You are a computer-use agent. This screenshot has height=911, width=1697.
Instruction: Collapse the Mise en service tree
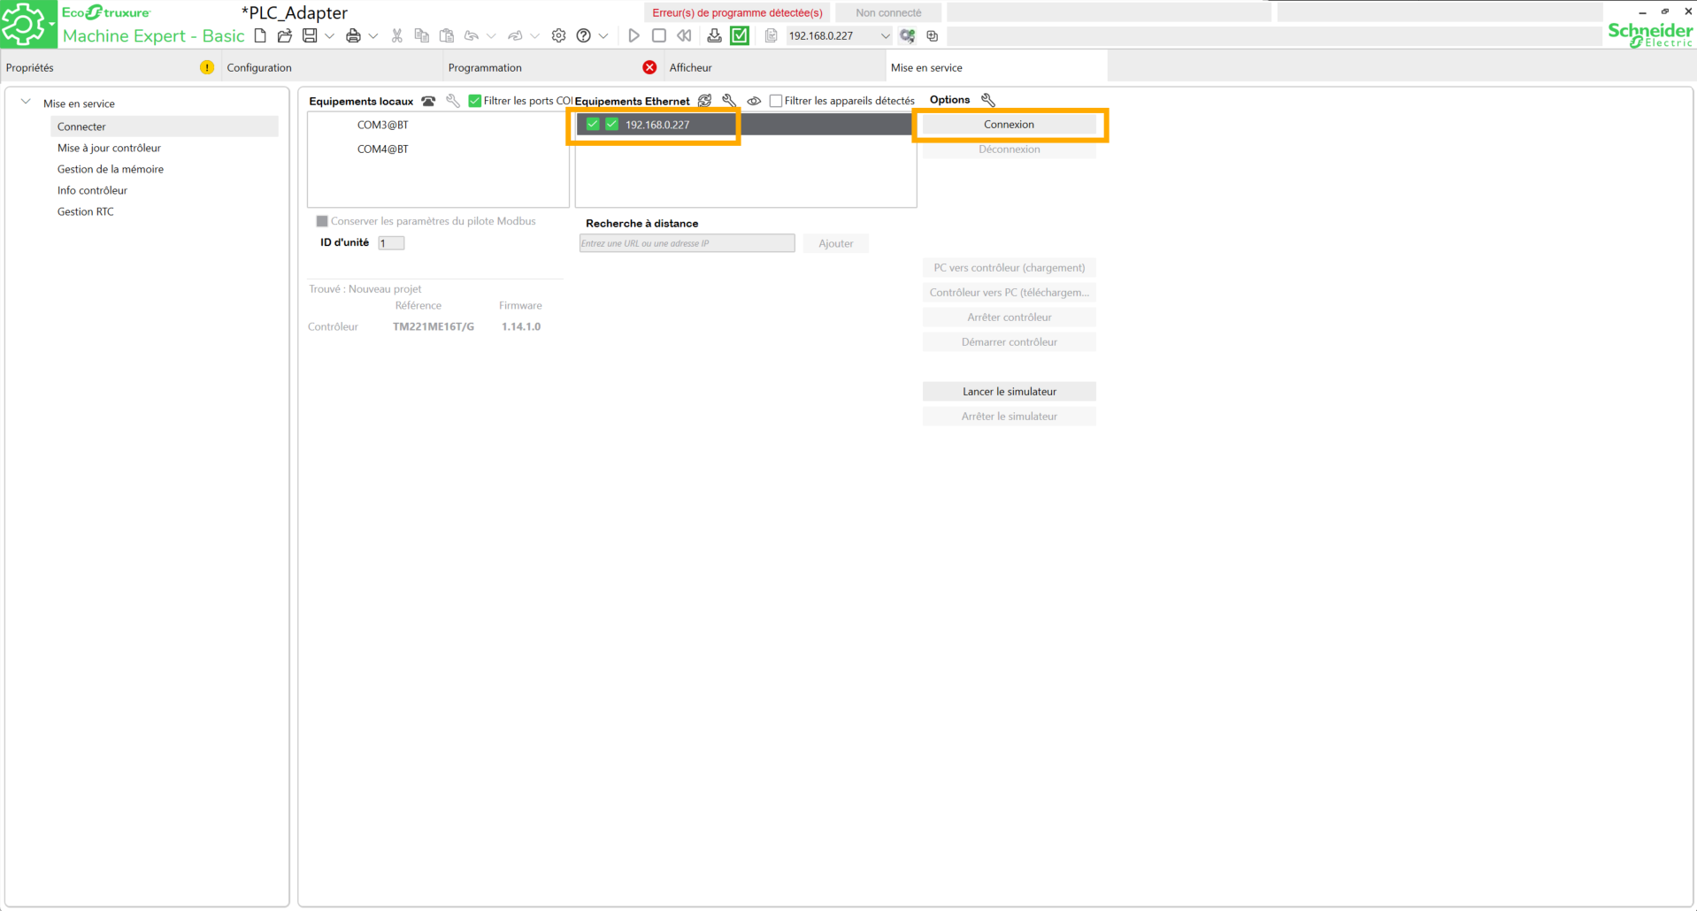pos(26,103)
